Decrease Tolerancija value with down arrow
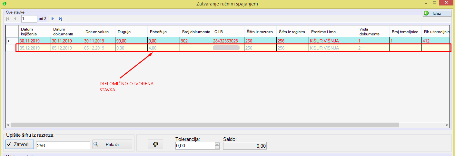Screen dimensions: 455x156 pos(217,147)
